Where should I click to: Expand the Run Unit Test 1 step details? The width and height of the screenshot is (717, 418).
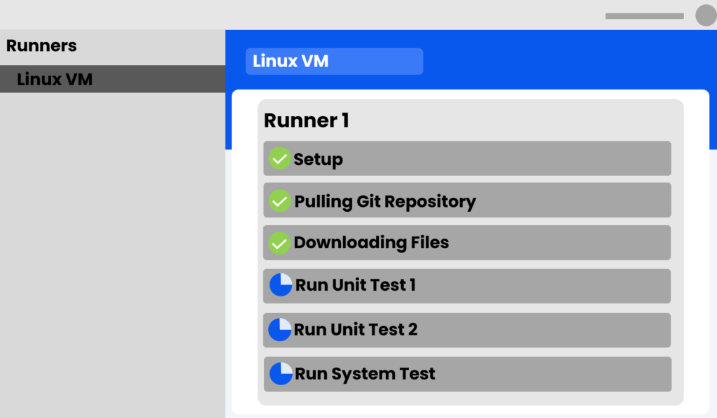click(x=467, y=286)
